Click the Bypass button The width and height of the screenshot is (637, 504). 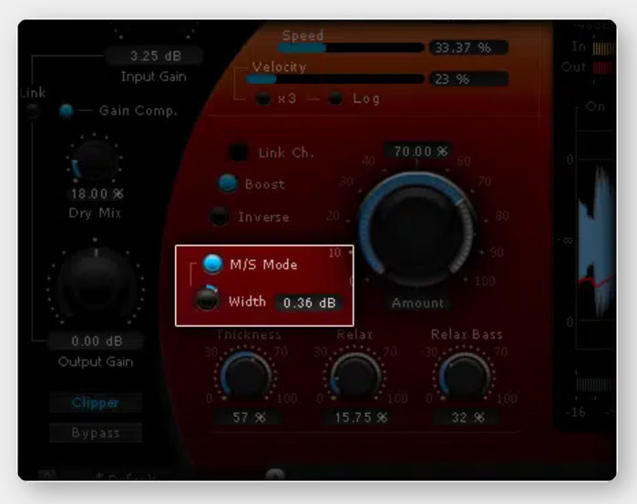[96, 433]
